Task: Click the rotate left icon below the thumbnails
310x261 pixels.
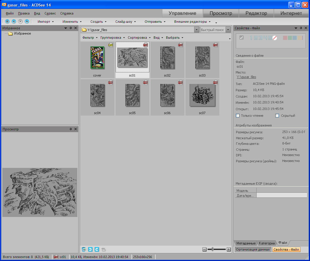Action: 90,249
